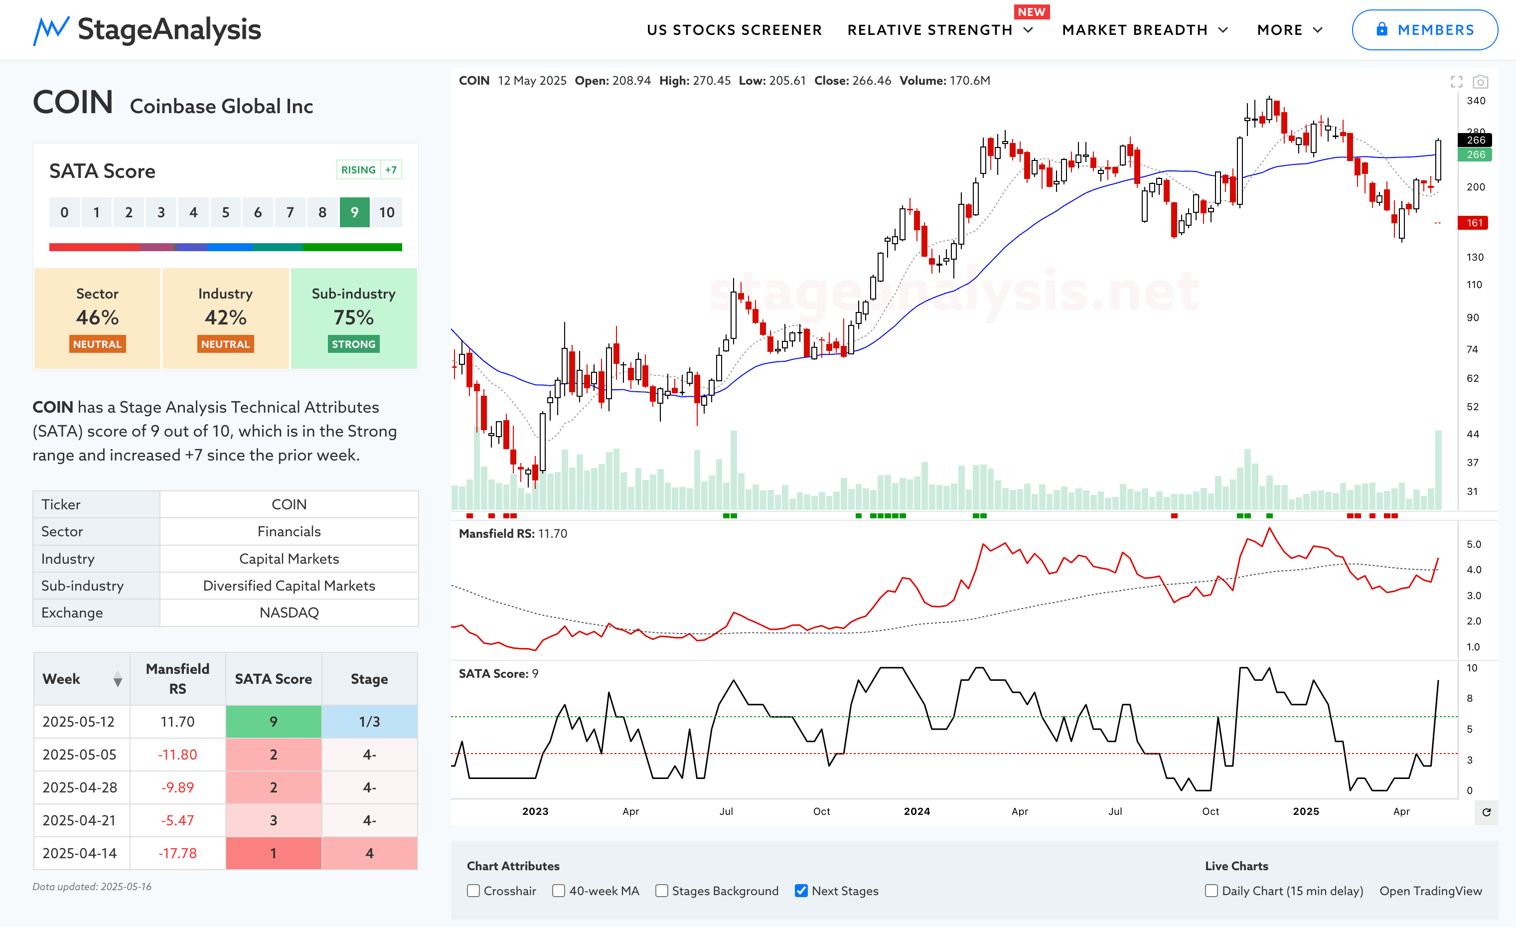Viewport: 1516px width, 927px height.
Task: Expand the Market Breadth dropdown chevron
Action: 1223,30
